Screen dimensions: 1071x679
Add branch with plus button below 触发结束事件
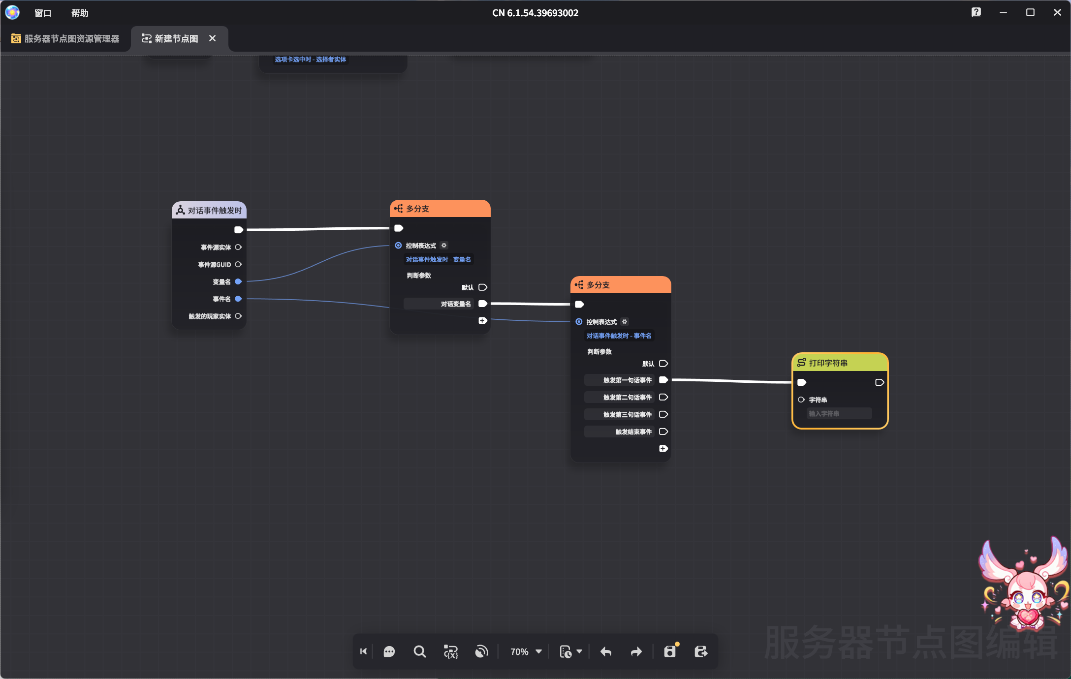click(x=663, y=448)
